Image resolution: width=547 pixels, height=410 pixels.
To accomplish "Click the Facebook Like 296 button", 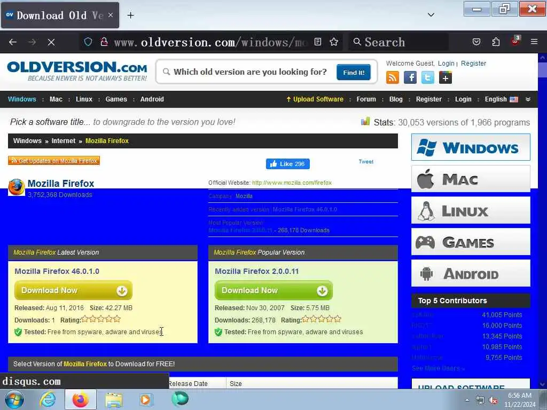I will [x=288, y=164].
